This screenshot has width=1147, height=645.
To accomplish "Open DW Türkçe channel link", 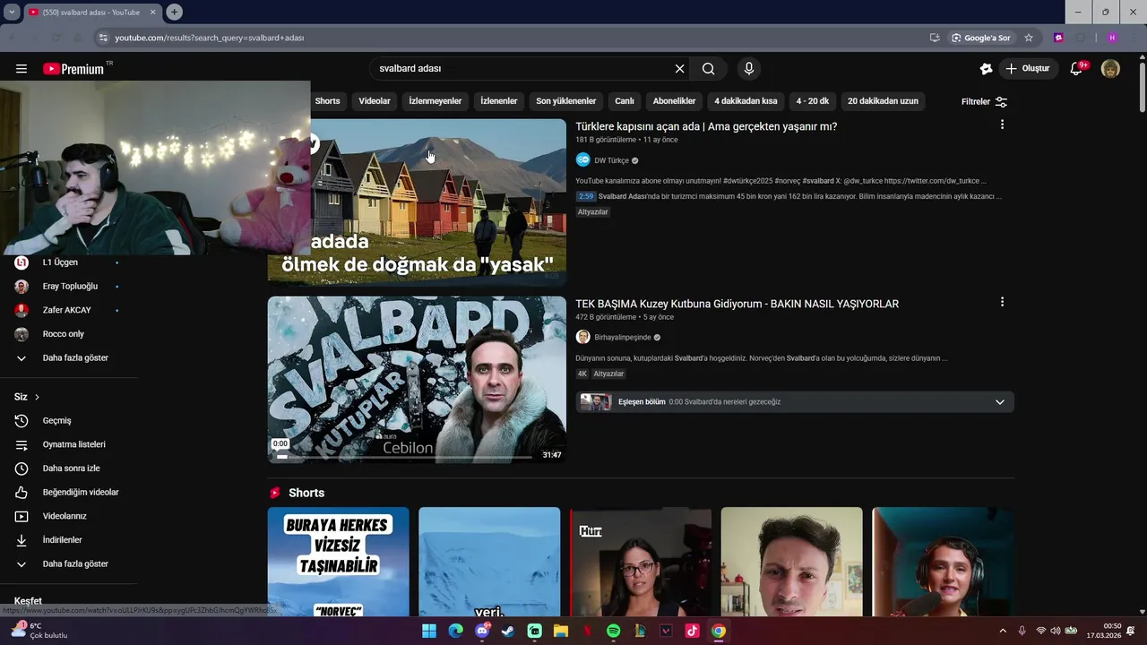I will pos(612,160).
